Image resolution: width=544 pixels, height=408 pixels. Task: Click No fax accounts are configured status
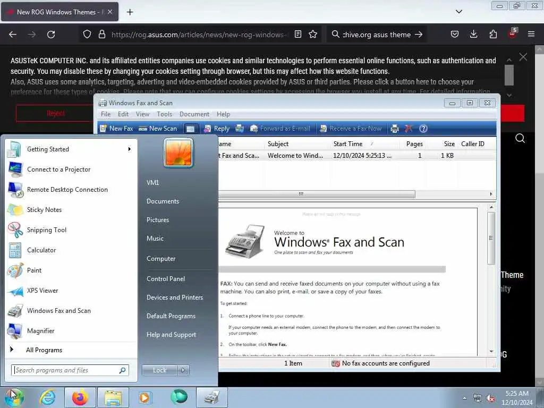coord(380,363)
